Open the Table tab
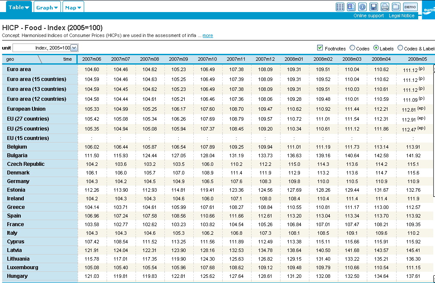The height and width of the screenshot is (283, 435). point(19,7)
